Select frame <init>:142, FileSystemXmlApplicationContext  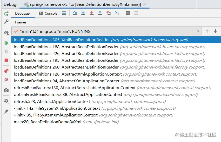point(116,108)
